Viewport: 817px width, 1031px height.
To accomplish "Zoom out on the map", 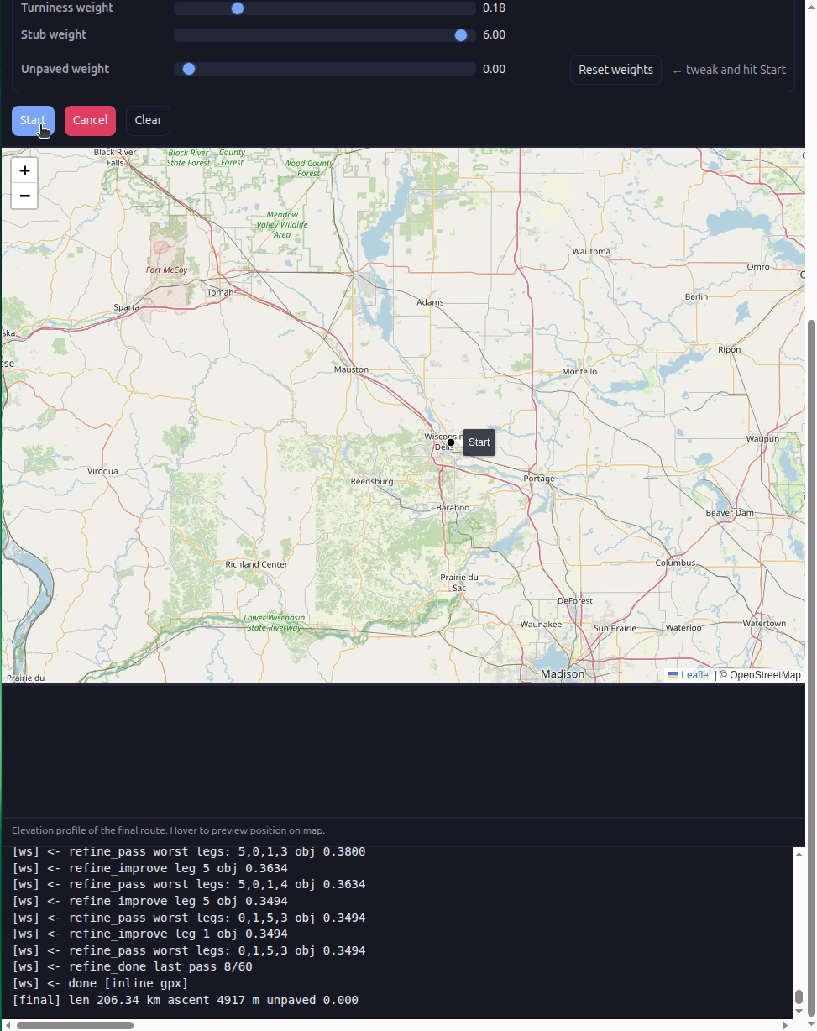I will [24, 196].
